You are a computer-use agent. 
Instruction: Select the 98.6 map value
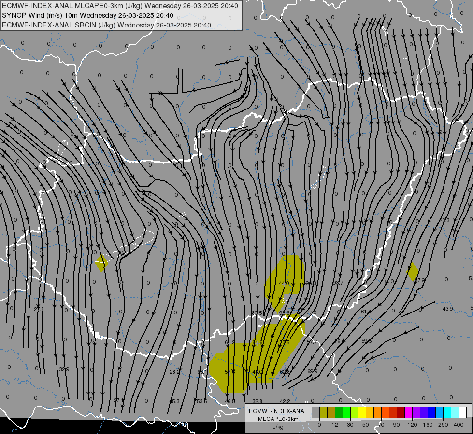click(x=284, y=313)
